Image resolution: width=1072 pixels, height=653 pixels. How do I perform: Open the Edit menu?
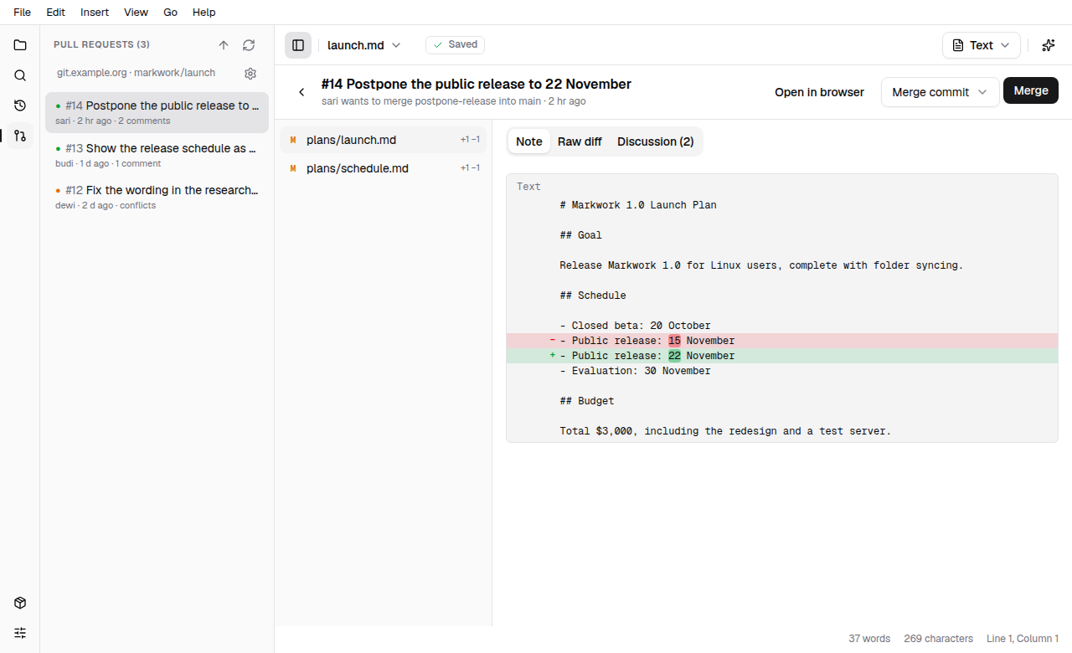click(56, 13)
